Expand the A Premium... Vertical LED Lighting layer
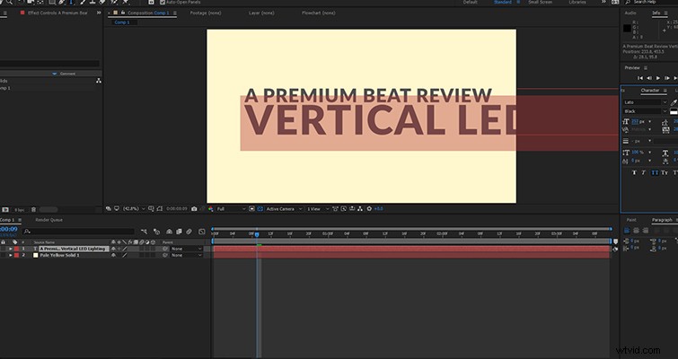The height and width of the screenshot is (359, 678). click(11, 249)
